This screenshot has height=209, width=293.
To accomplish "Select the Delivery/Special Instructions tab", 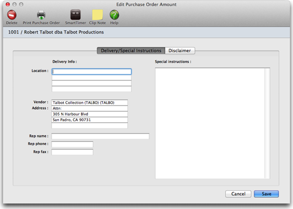I will point(131,51).
